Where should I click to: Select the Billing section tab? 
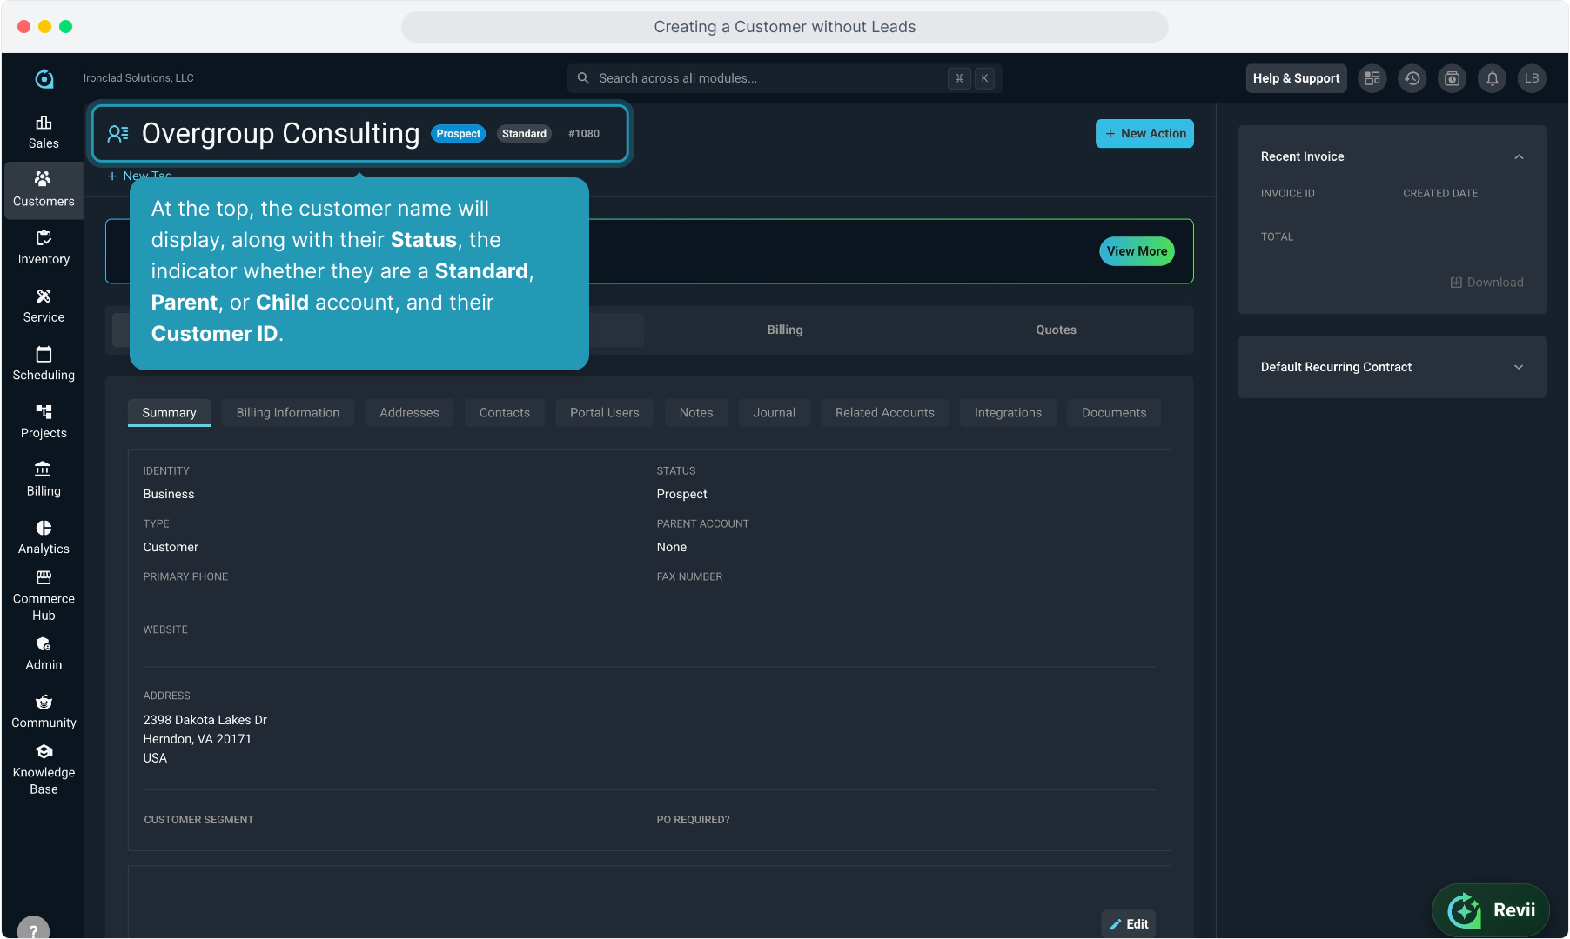coord(785,330)
